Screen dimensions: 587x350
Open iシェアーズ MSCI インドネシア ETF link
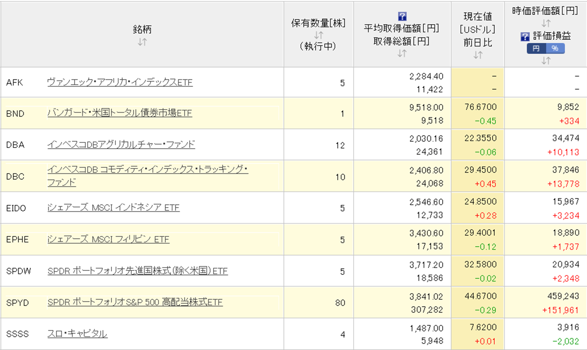(x=113, y=208)
